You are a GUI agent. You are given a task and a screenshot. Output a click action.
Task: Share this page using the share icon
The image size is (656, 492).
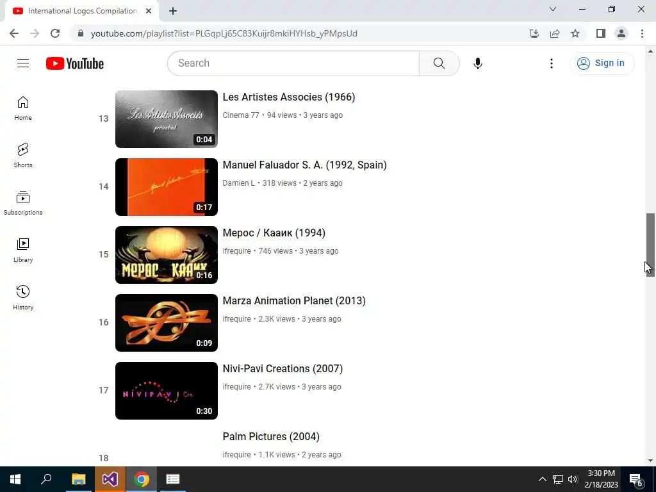point(555,33)
